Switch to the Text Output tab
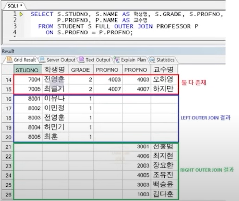Viewport: 239px width, 201px height. pyautogui.click(x=94, y=60)
